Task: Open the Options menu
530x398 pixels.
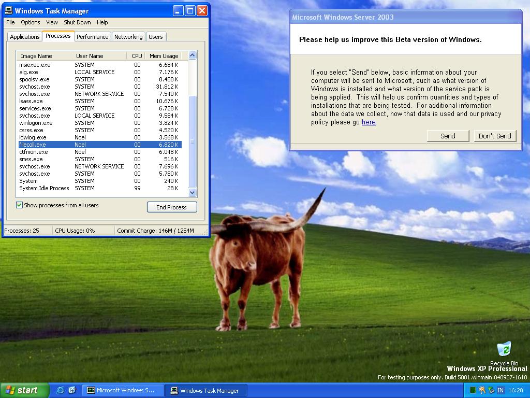Action: [x=31, y=22]
